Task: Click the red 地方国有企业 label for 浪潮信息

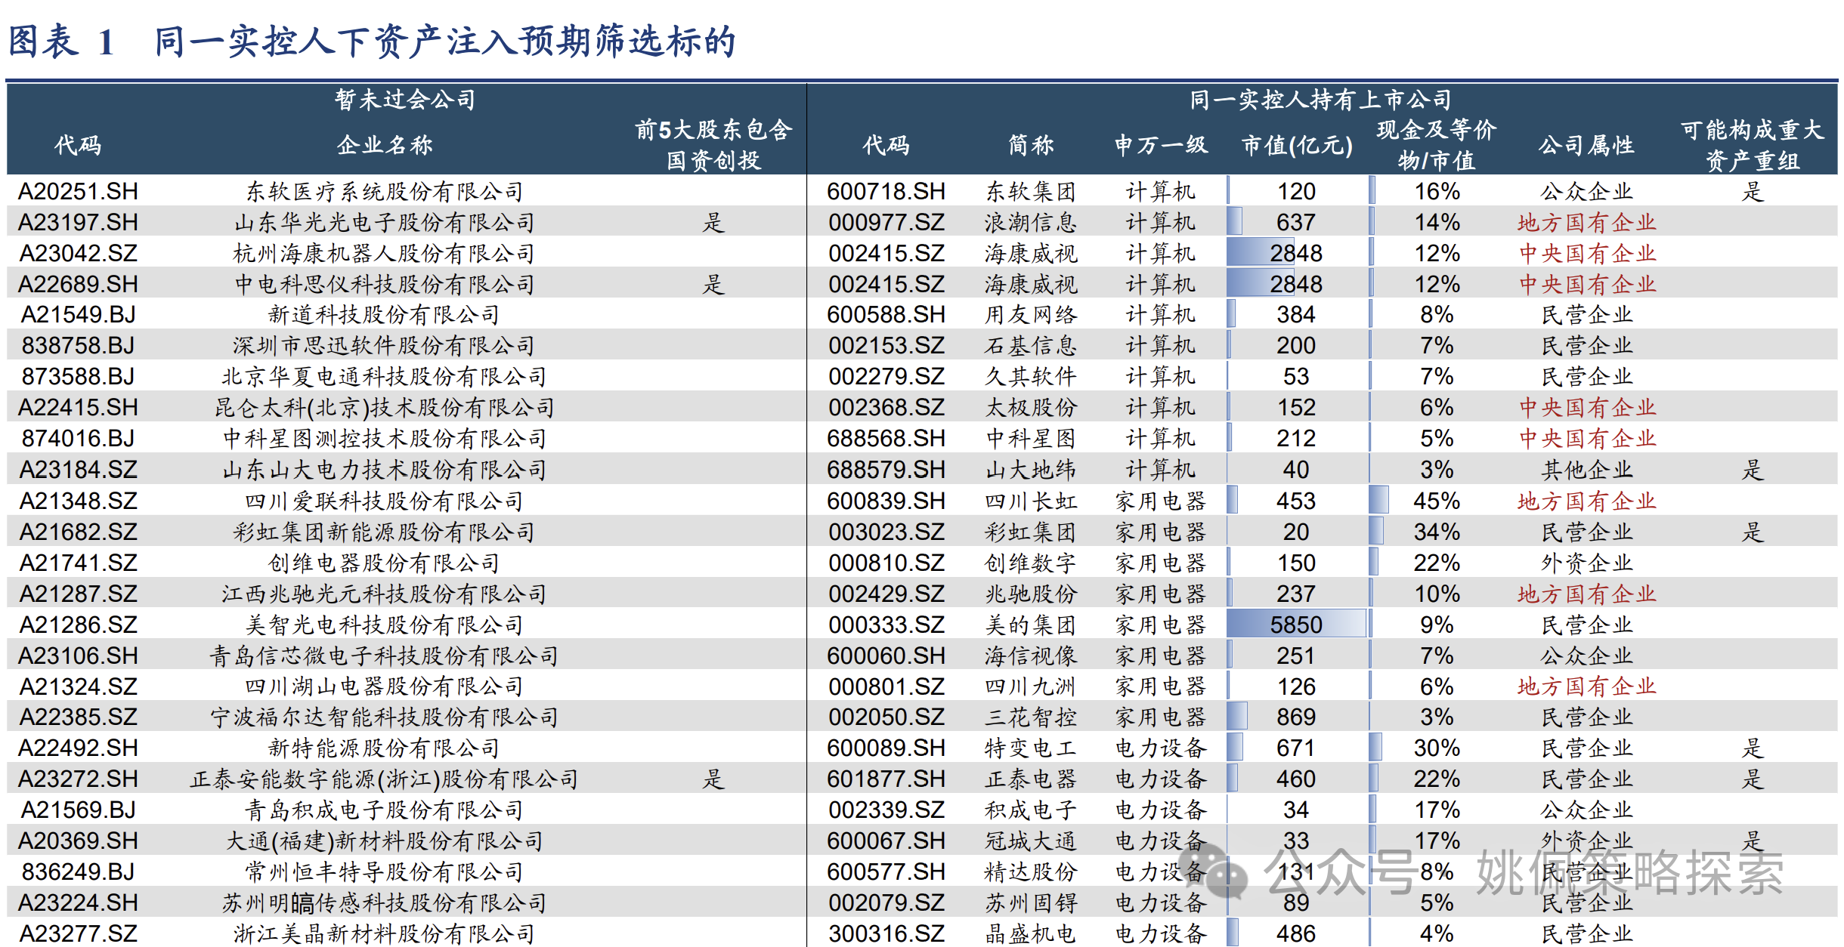Action: point(1586,222)
